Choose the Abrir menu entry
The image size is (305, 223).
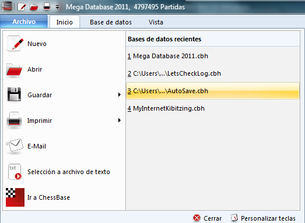click(x=64, y=69)
